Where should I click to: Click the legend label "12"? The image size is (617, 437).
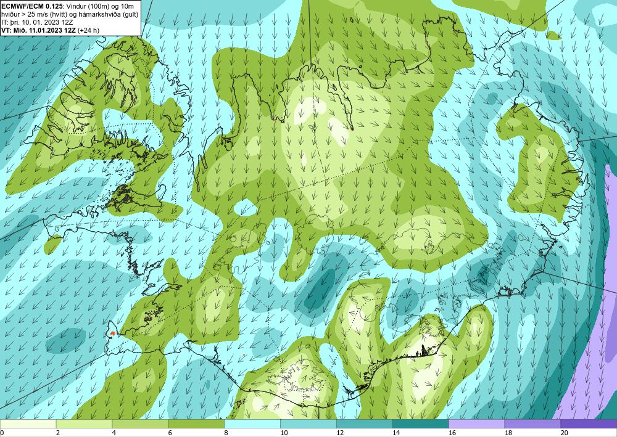point(340,433)
